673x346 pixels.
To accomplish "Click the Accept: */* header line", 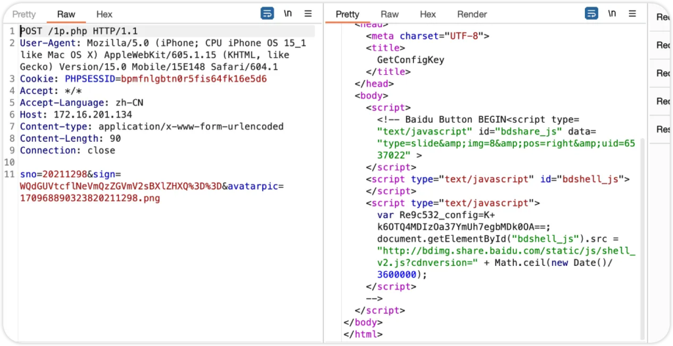I will (51, 91).
